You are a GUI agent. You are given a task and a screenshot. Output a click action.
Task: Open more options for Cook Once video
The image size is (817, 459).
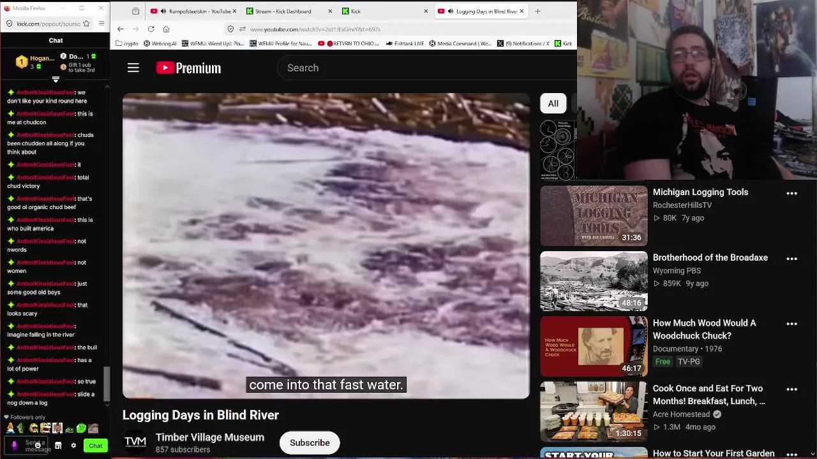tap(791, 390)
